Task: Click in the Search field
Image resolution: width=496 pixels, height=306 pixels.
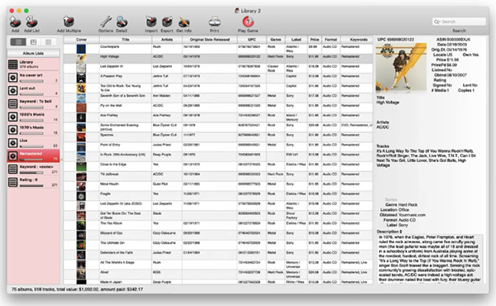Action: (459, 22)
